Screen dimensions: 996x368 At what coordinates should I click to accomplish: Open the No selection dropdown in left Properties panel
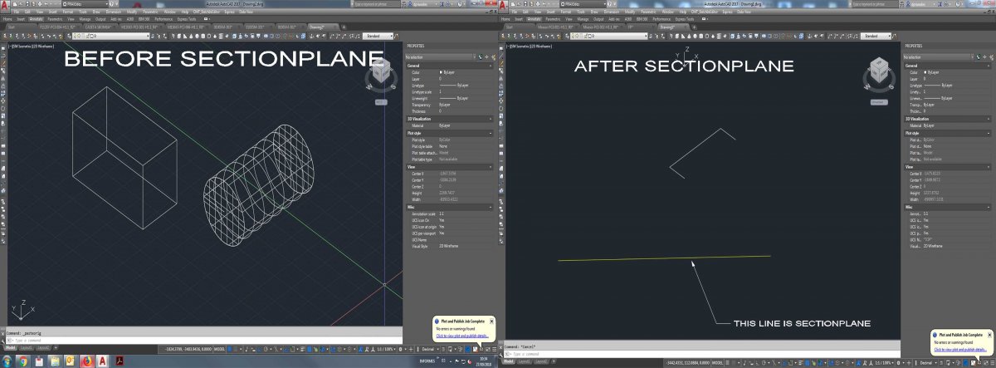click(440, 56)
